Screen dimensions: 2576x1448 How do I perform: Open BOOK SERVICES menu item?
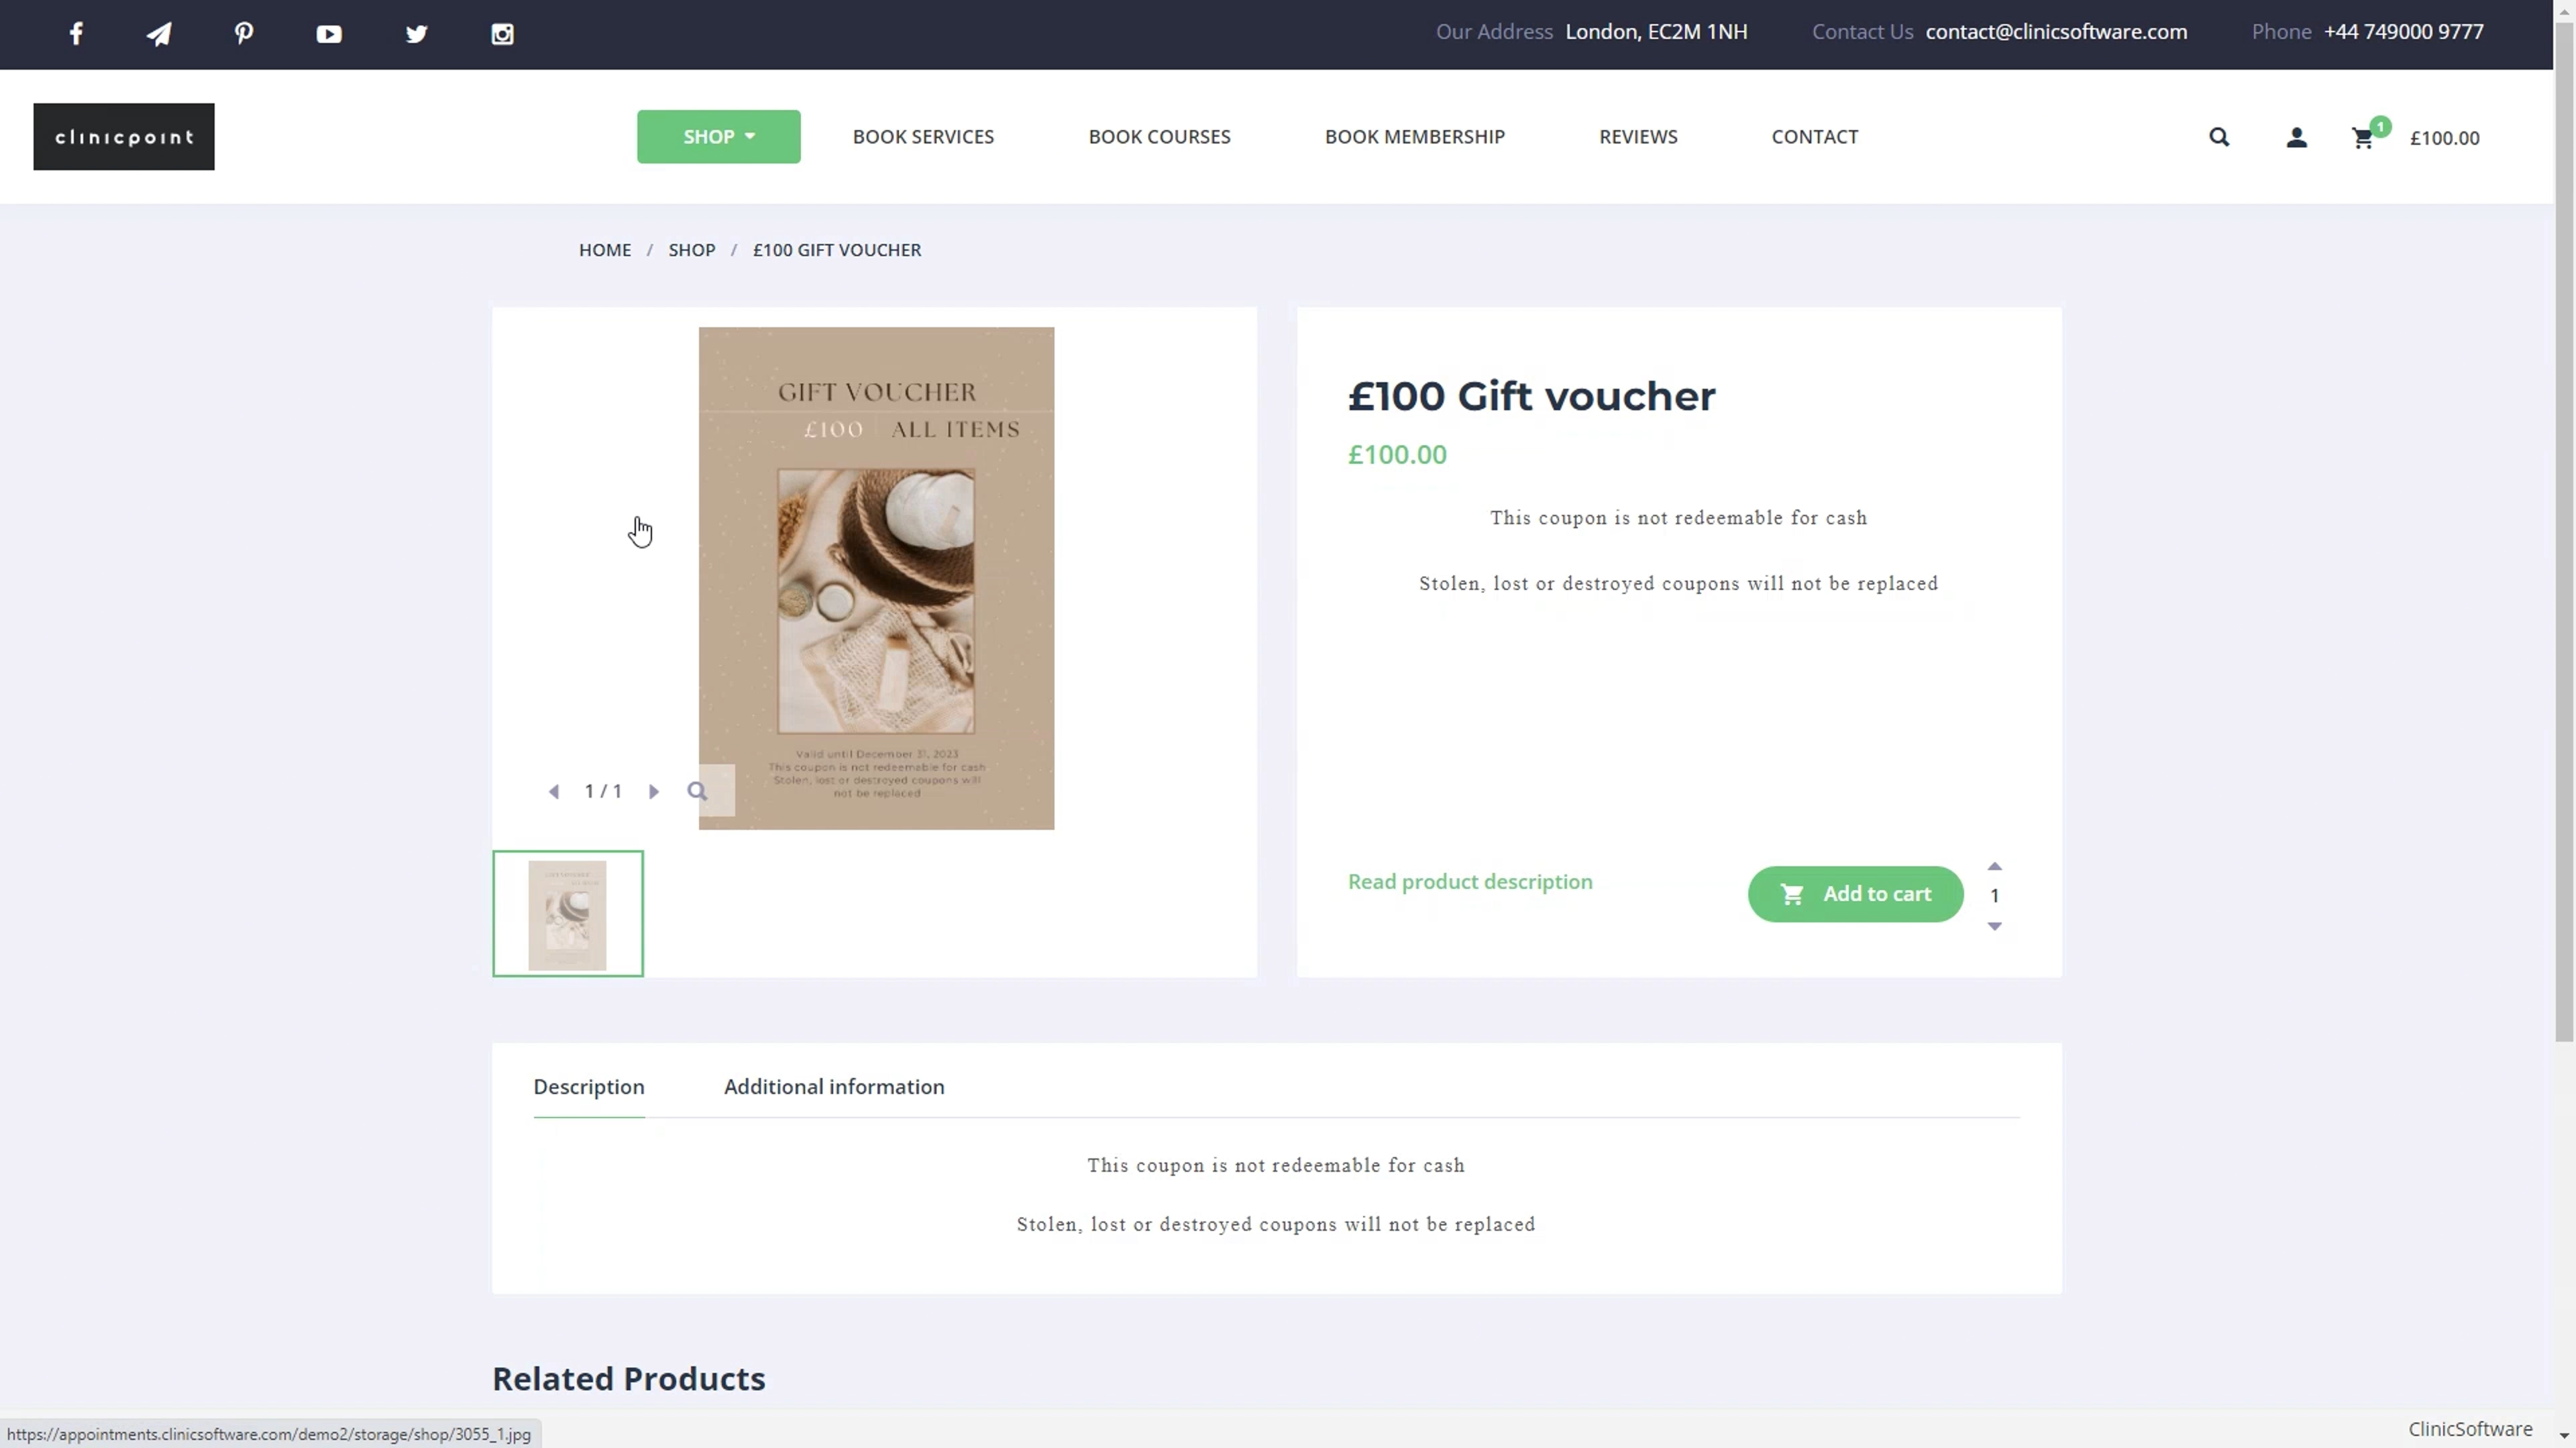pos(922,137)
